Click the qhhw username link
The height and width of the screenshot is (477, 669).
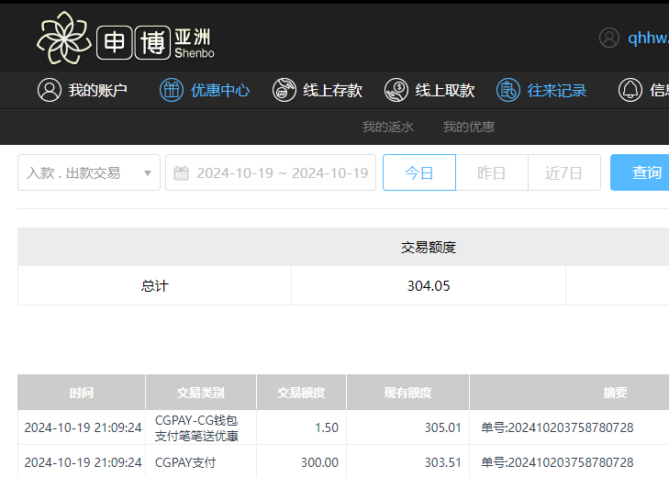647,38
